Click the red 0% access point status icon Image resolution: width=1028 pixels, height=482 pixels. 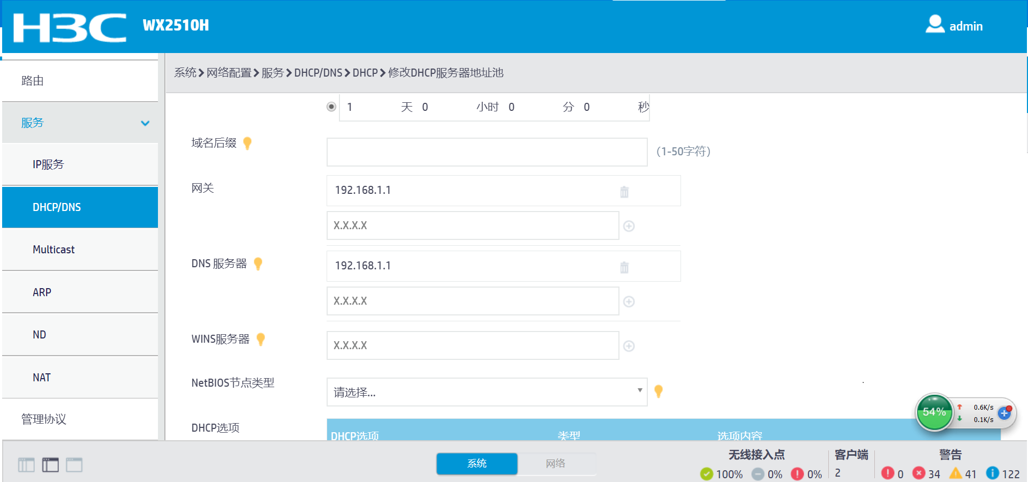[797, 474]
